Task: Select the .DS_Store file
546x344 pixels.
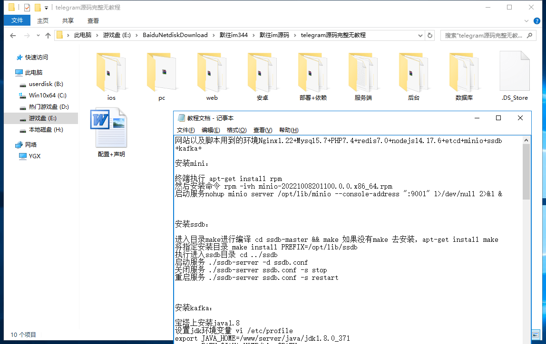Action: (x=514, y=76)
